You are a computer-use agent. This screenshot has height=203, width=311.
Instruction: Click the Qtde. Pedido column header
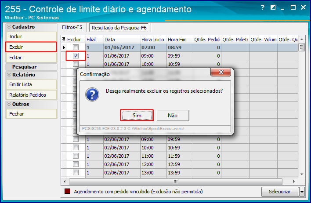pyautogui.click(x=207, y=40)
